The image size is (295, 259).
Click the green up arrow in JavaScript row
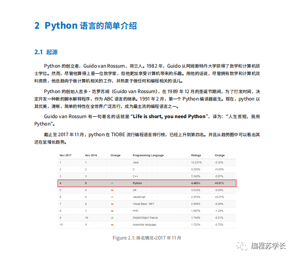(112, 197)
